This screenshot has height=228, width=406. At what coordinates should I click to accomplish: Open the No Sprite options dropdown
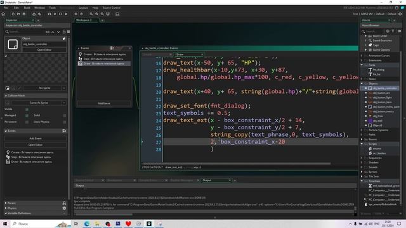(x=64, y=88)
